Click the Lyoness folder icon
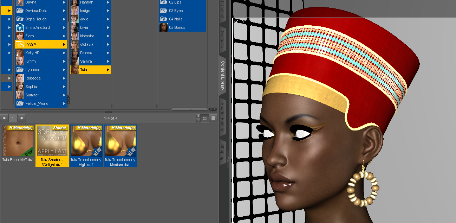Screen dimensions: 456x223 pyautogui.click(x=20, y=70)
